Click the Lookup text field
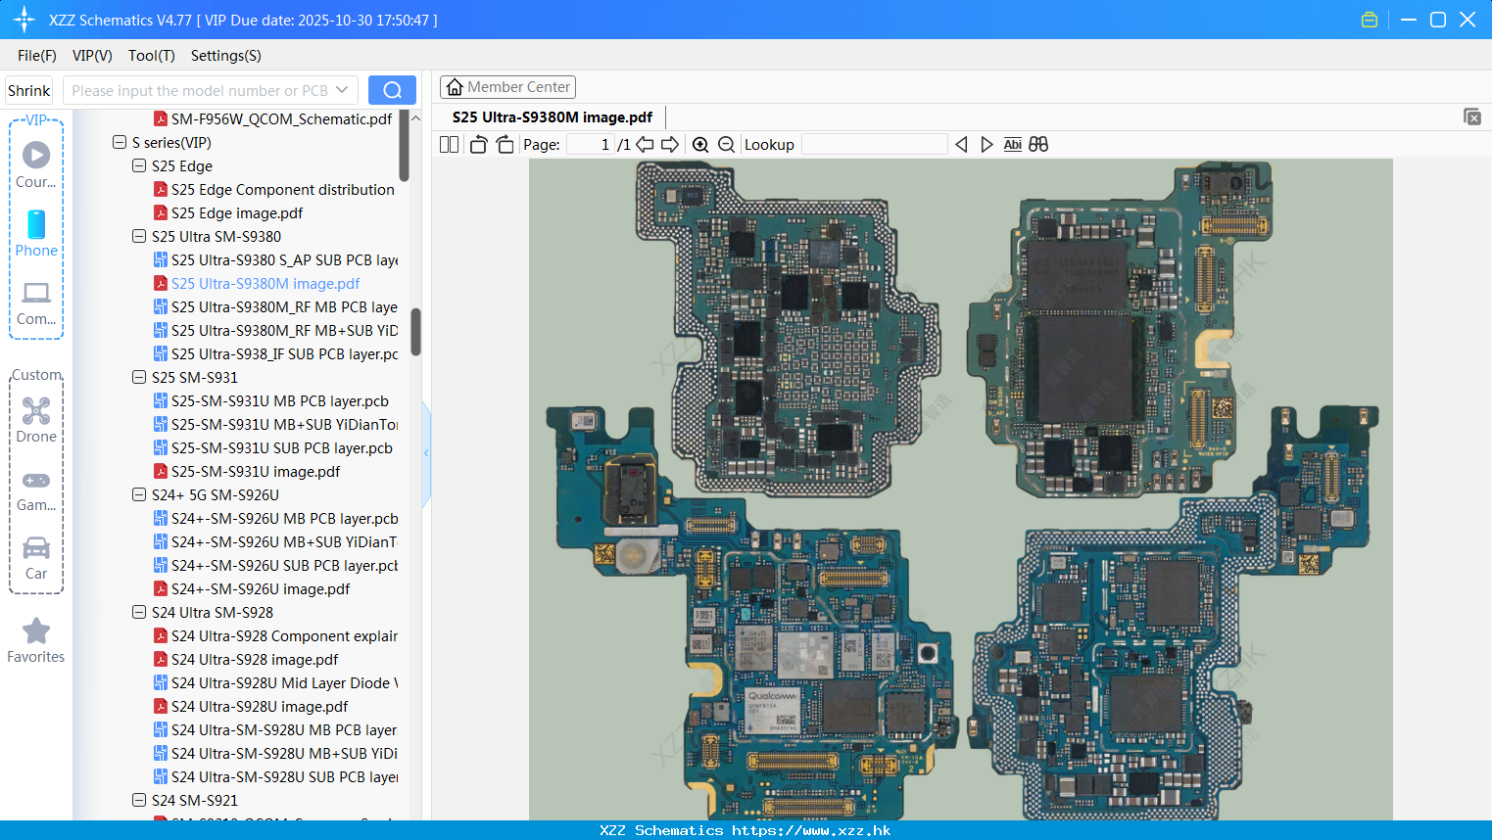 tap(874, 145)
